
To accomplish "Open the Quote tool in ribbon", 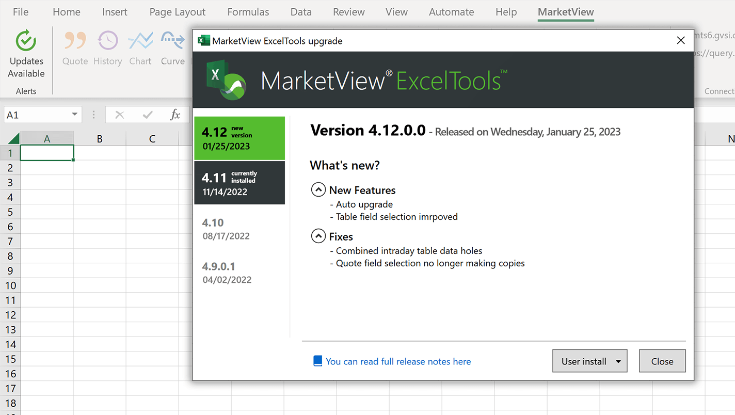I will click(x=75, y=48).
